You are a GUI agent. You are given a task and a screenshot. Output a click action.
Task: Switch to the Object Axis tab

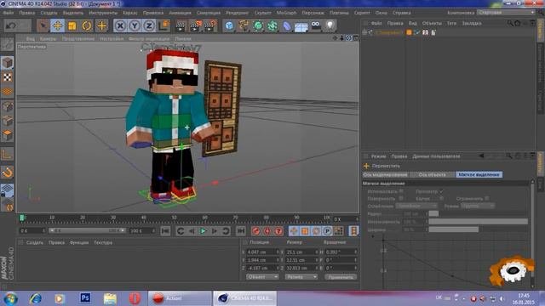[432, 175]
